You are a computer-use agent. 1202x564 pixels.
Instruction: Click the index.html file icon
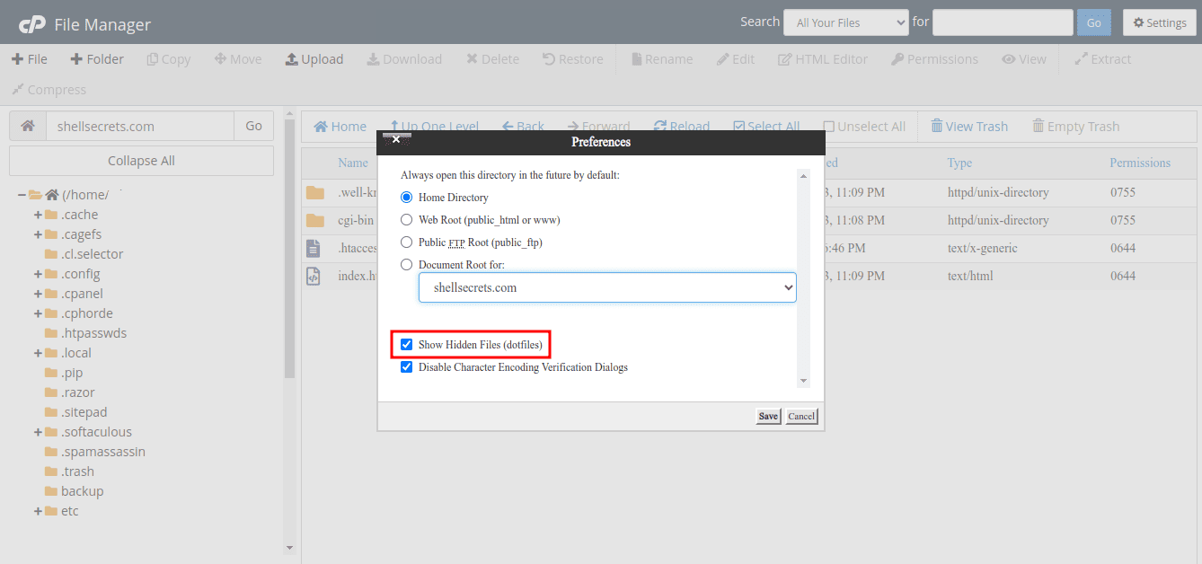tap(314, 277)
